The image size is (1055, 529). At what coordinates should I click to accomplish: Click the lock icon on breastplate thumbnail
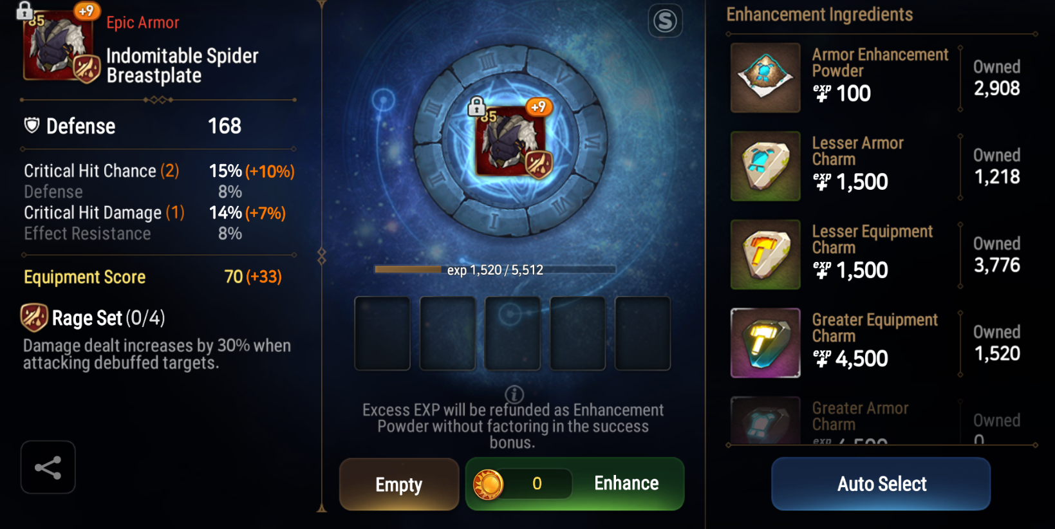(x=24, y=10)
